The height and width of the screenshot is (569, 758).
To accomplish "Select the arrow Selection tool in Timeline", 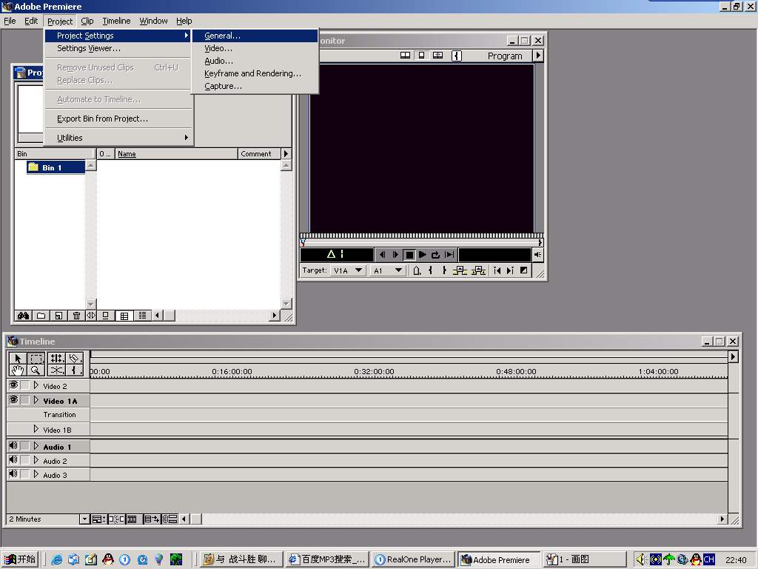I will point(18,359).
